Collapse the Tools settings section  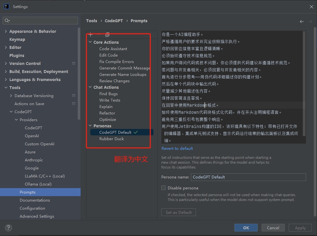(x=6, y=87)
